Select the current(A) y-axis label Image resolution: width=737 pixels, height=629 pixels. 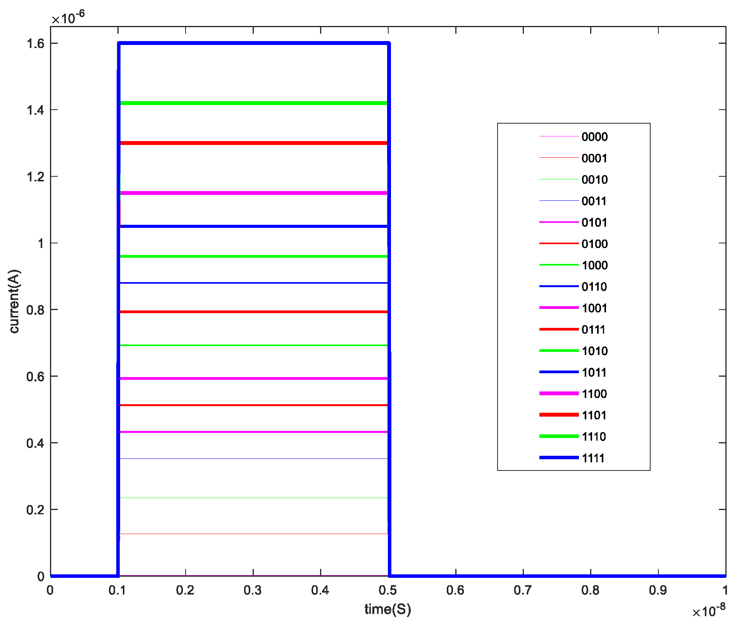coord(15,301)
